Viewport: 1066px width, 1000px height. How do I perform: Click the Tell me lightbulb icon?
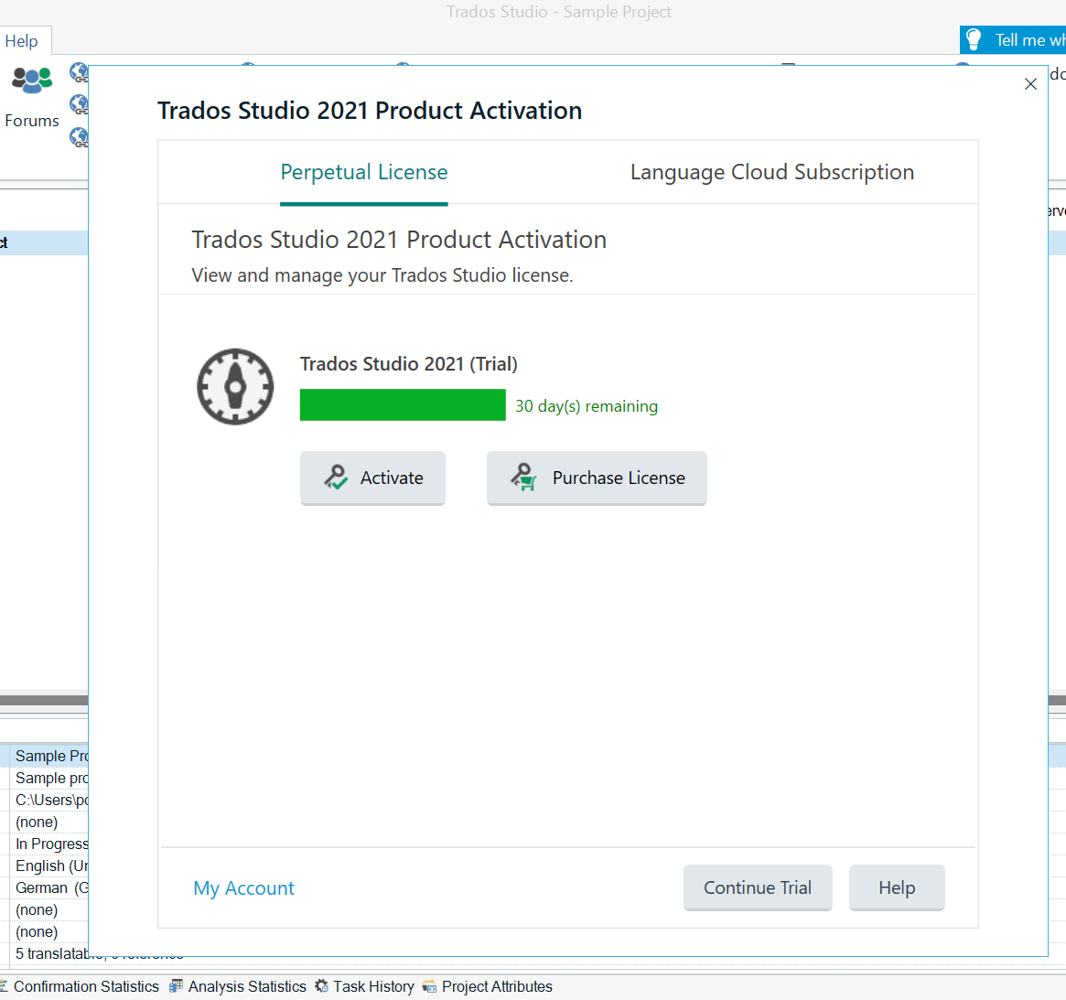974,39
